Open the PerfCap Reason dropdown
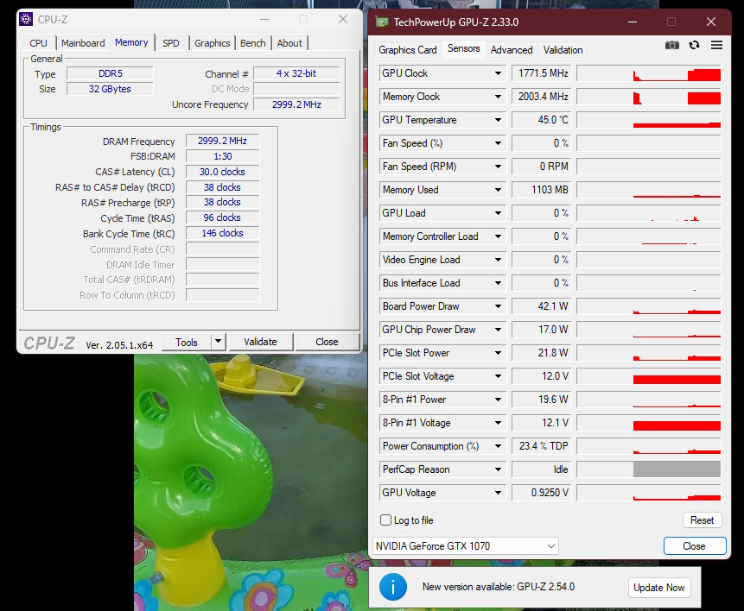Viewport: 744px width, 611px height. [x=498, y=469]
